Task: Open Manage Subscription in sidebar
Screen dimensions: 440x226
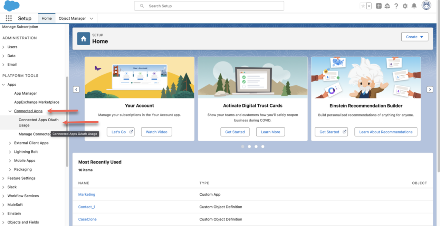Action: click(x=20, y=27)
